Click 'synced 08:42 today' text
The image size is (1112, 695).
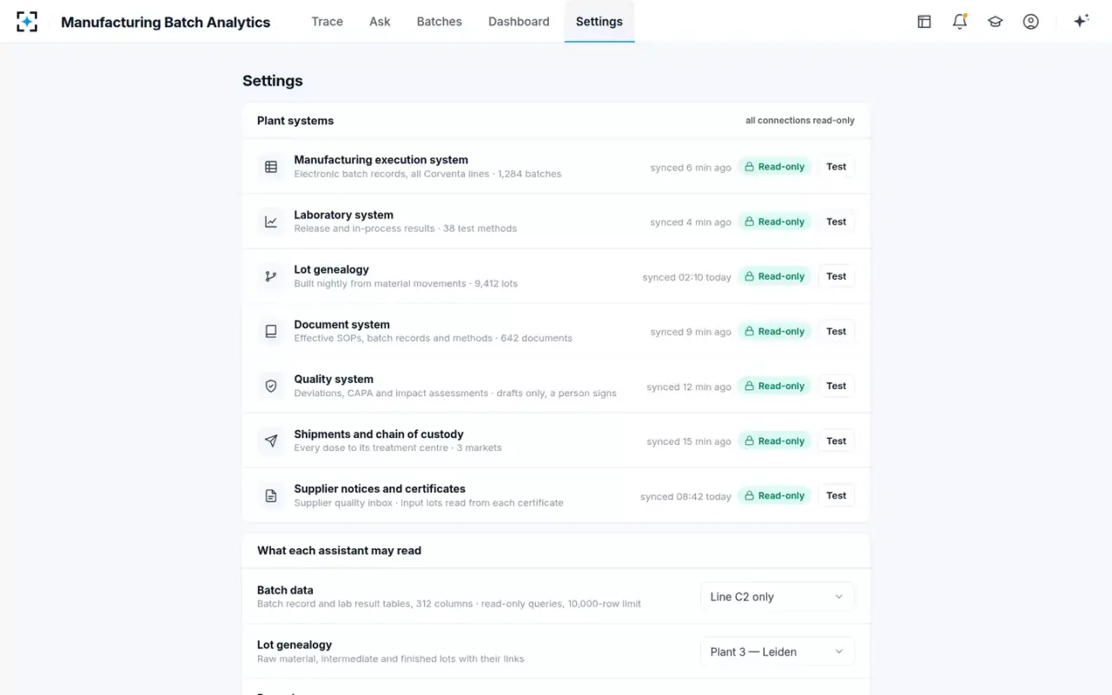(x=686, y=496)
